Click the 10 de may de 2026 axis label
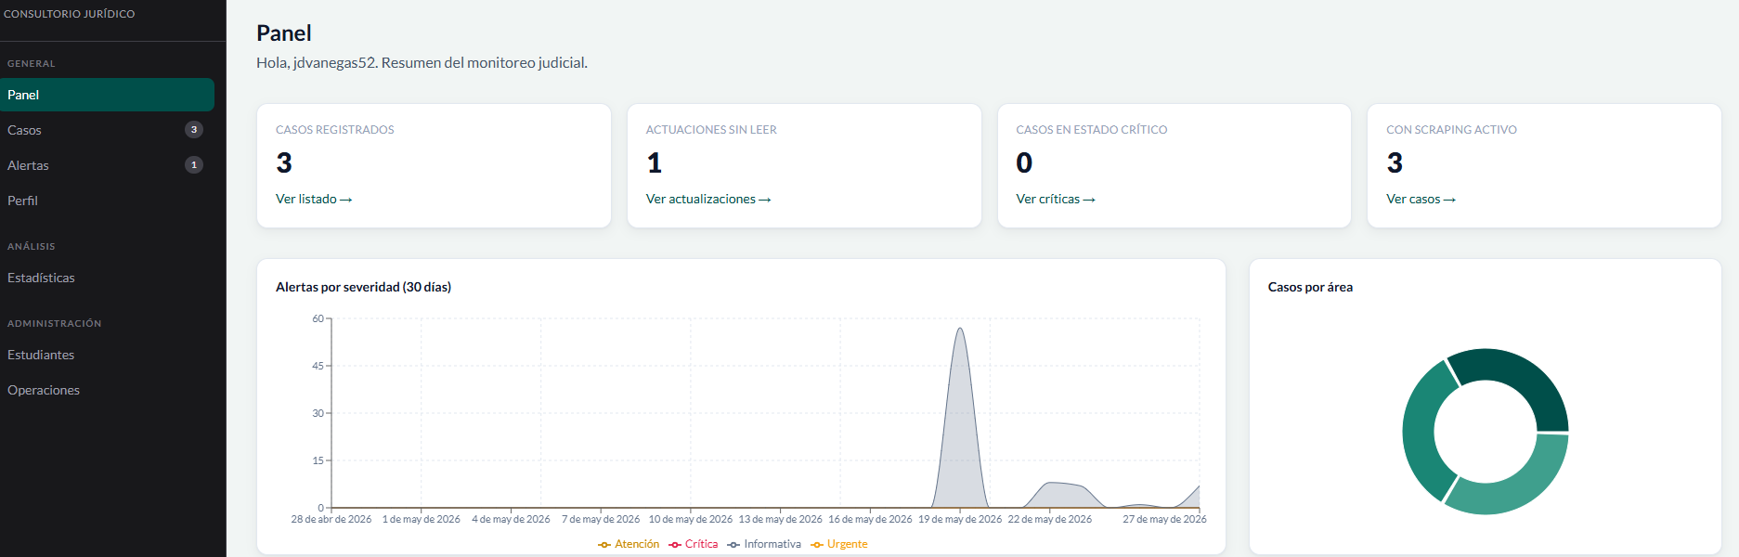 point(691,519)
